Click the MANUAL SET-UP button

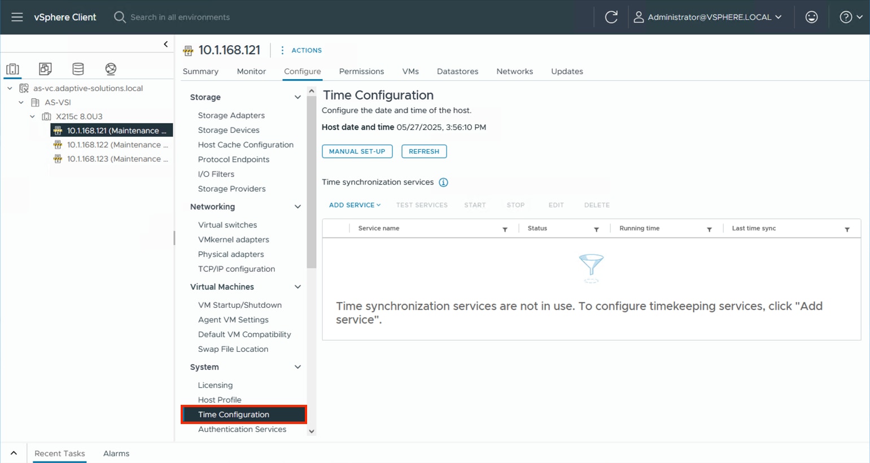357,151
